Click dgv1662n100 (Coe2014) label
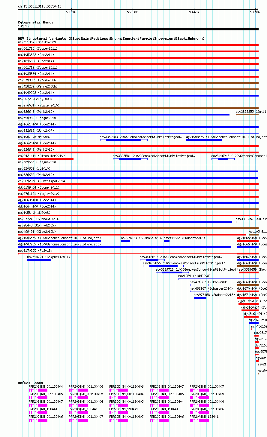The width and height of the screenshot is (267, 437). (37, 143)
